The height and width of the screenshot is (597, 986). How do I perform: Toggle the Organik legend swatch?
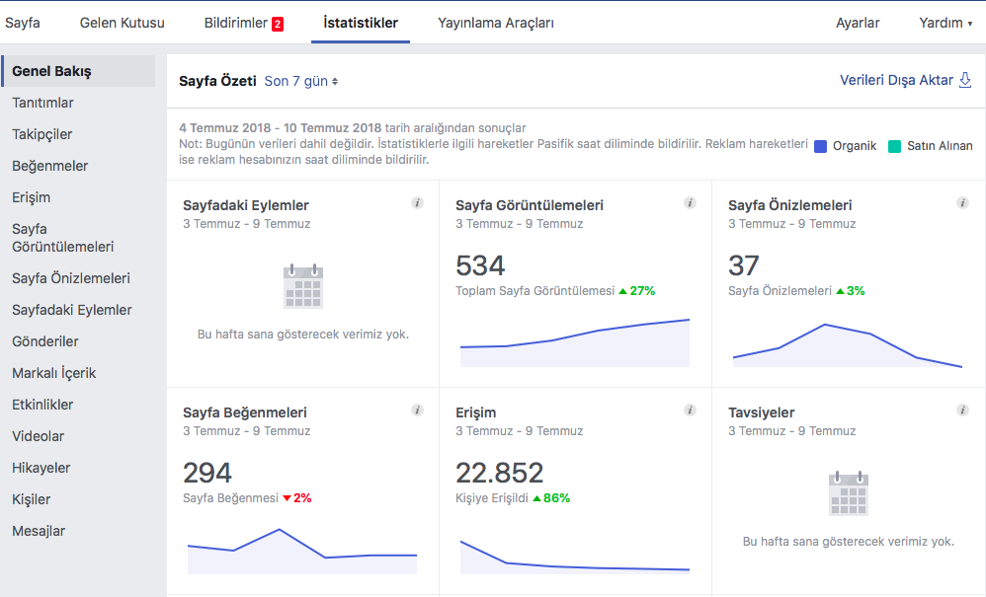(x=821, y=146)
